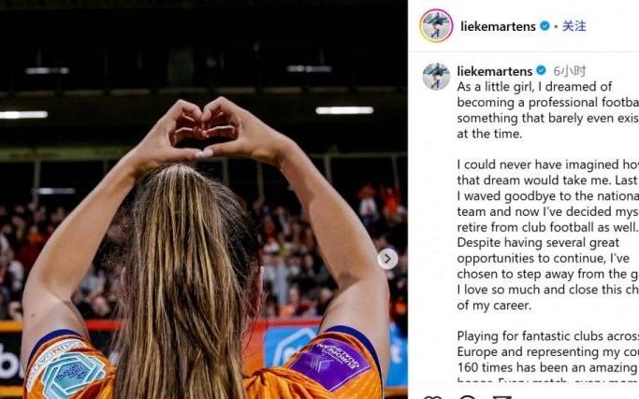The height and width of the screenshot is (399, 639).
Task: Click the small avatar beside the caption
Action: point(436,76)
